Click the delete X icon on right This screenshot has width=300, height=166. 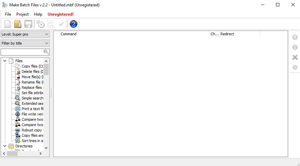click(295, 57)
